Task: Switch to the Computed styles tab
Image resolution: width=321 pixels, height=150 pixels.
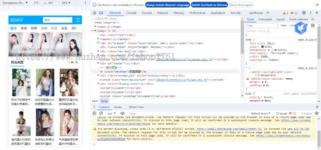Action: [265, 19]
